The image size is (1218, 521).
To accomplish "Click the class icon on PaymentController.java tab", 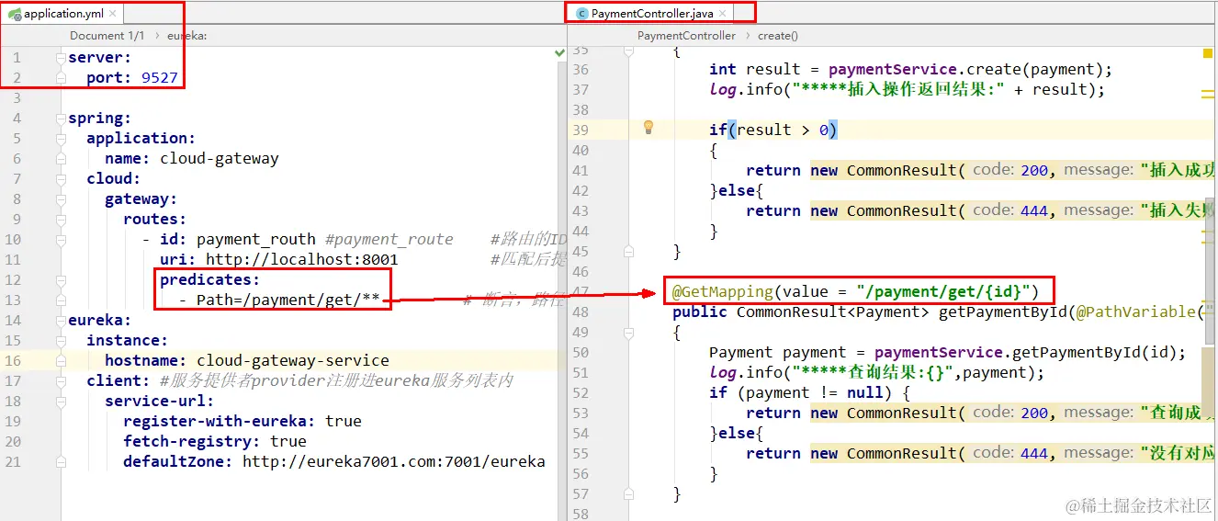I will 581,14.
